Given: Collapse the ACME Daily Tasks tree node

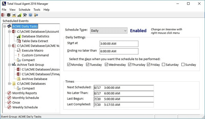Looking at the screenshot, I should coord(5,26).
